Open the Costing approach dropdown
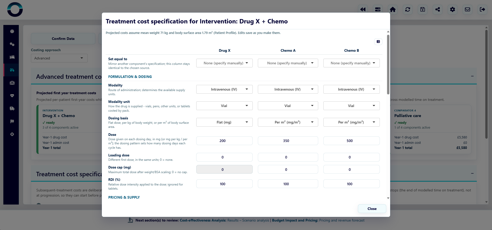492x230 pixels. point(59,58)
